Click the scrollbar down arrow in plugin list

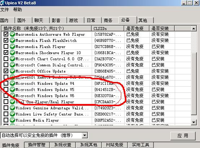click(194, 122)
